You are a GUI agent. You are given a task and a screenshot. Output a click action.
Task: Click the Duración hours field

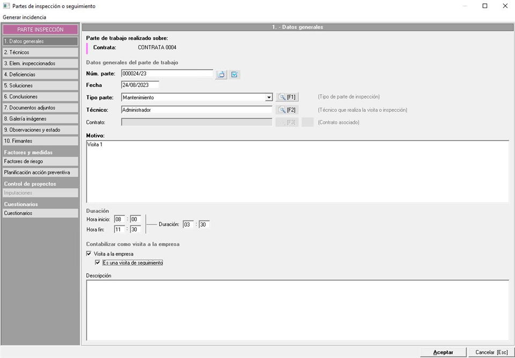click(x=188, y=225)
